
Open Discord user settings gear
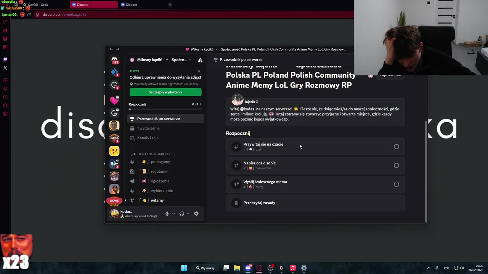pos(196,214)
